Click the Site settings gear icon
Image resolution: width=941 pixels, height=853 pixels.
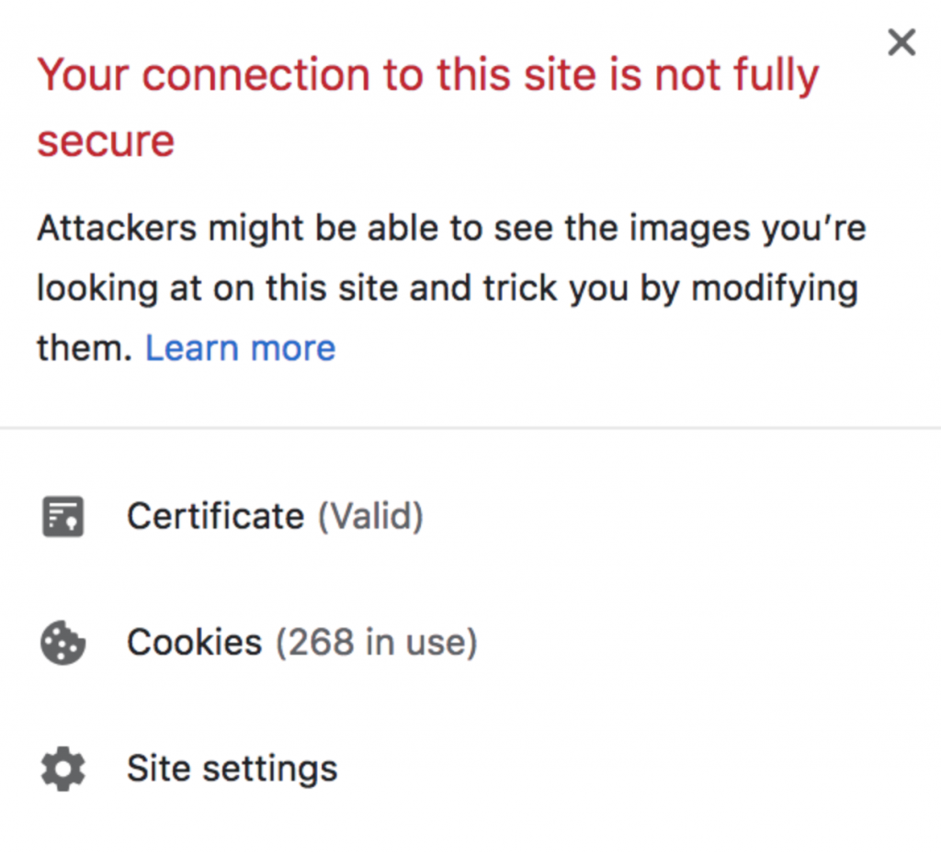click(62, 769)
